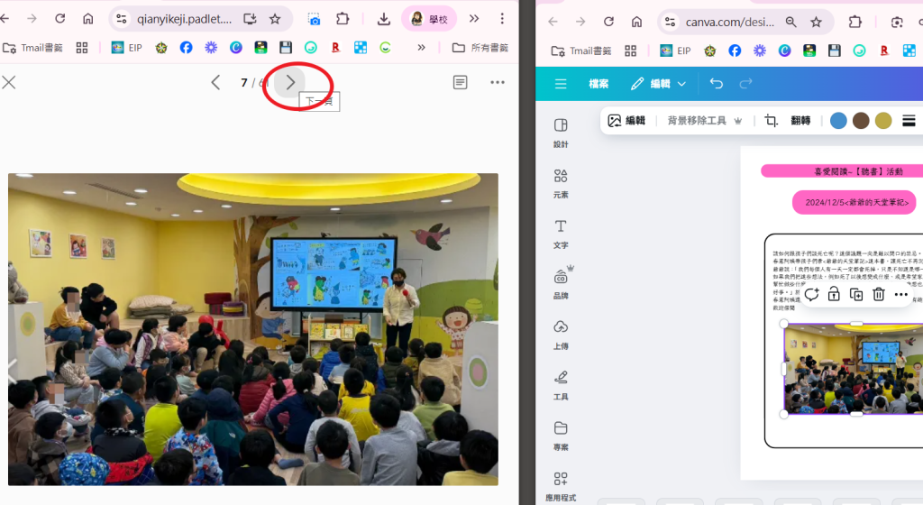Open the Canva 元素 elements panel
This screenshot has height=505, width=923.
tap(561, 182)
